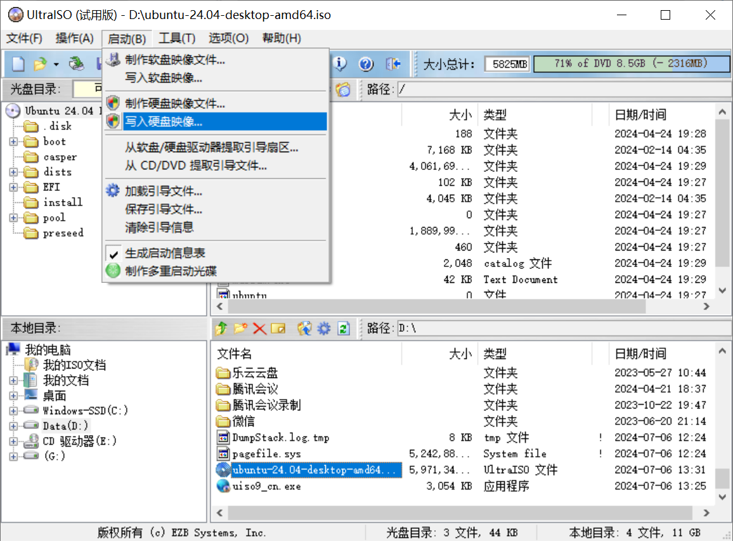Screen dimensions: 733x541
Task: Click the green refresh page icon
Action: point(344,329)
